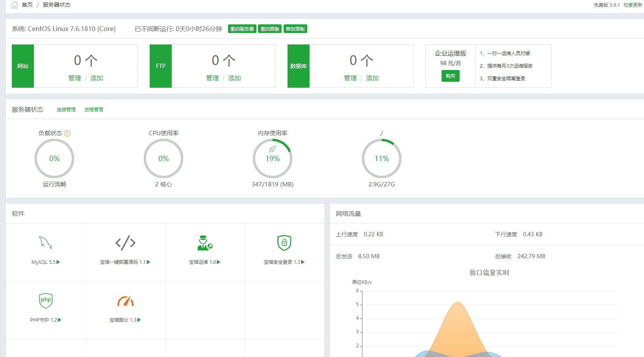The width and height of the screenshot is (644, 357).
Task: Click the 宝塔跑分 speedometer icon
Action: [125, 301]
